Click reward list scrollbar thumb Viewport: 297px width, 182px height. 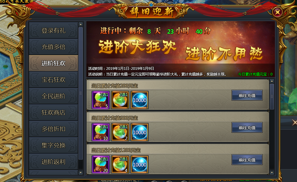272,96
